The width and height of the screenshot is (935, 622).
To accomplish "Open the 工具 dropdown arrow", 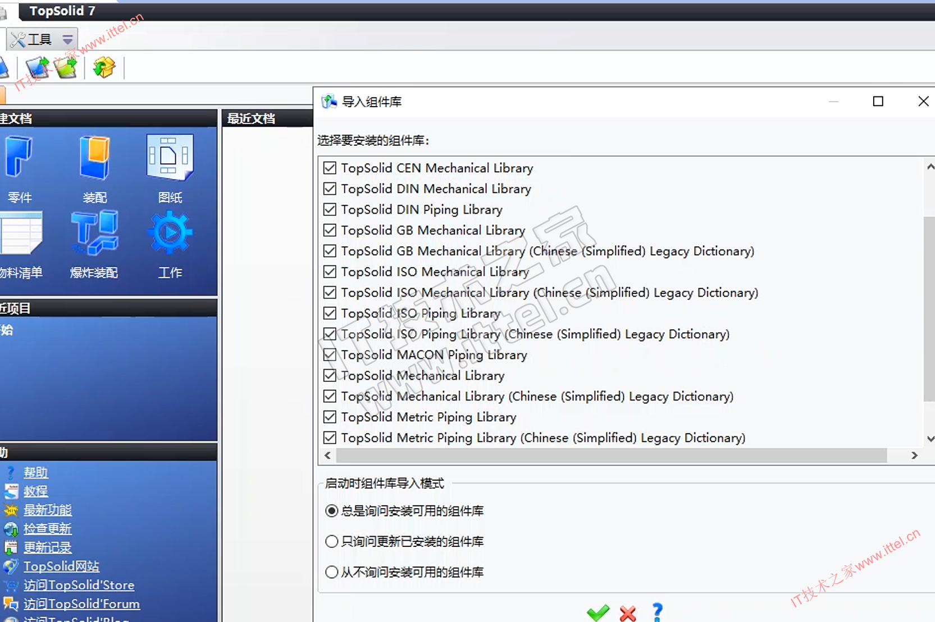I will pyautogui.click(x=67, y=39).
